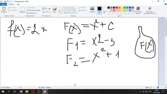Screen dimensions: 167x94
Task: Pick the Right arrow shape
Action: click(x=70, y=10)
